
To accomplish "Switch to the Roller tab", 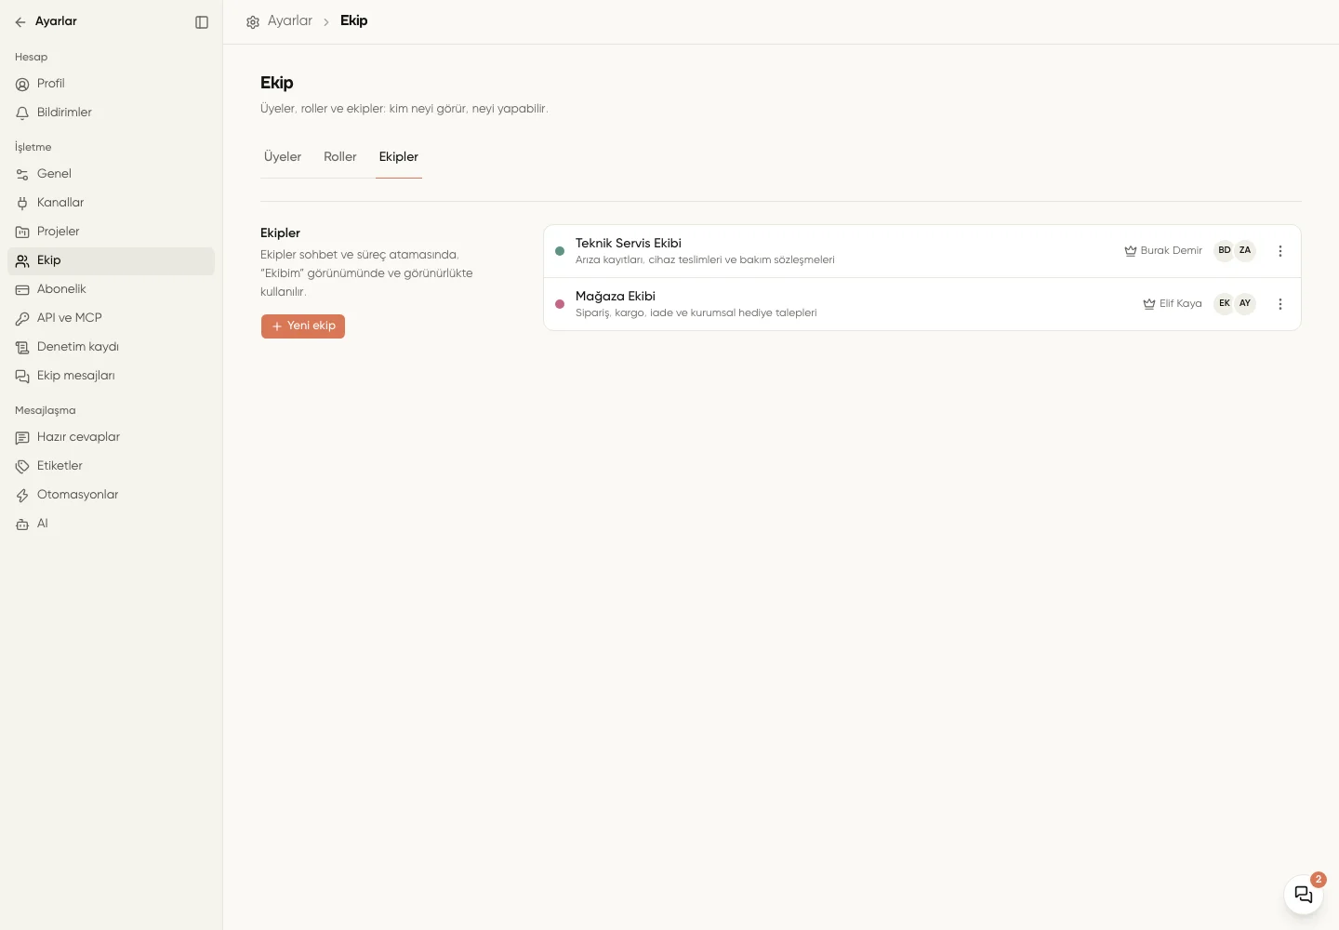I will click(340, 157).
